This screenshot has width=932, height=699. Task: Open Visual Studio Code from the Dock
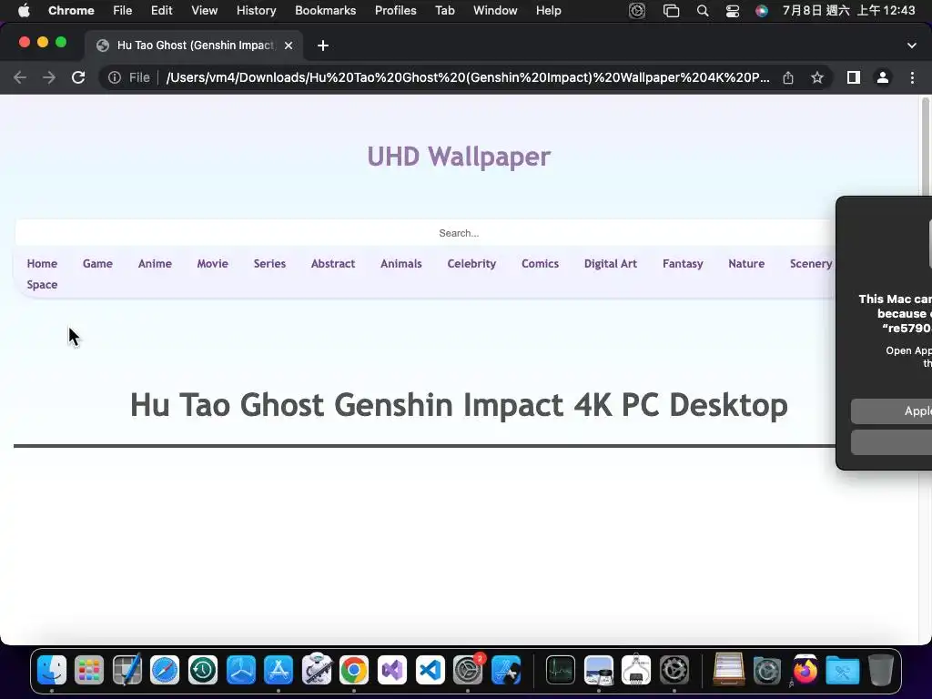[x=430, y=670]
